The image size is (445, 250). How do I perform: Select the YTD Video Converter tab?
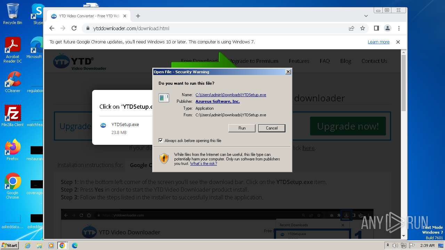click(x=89, y=16)
